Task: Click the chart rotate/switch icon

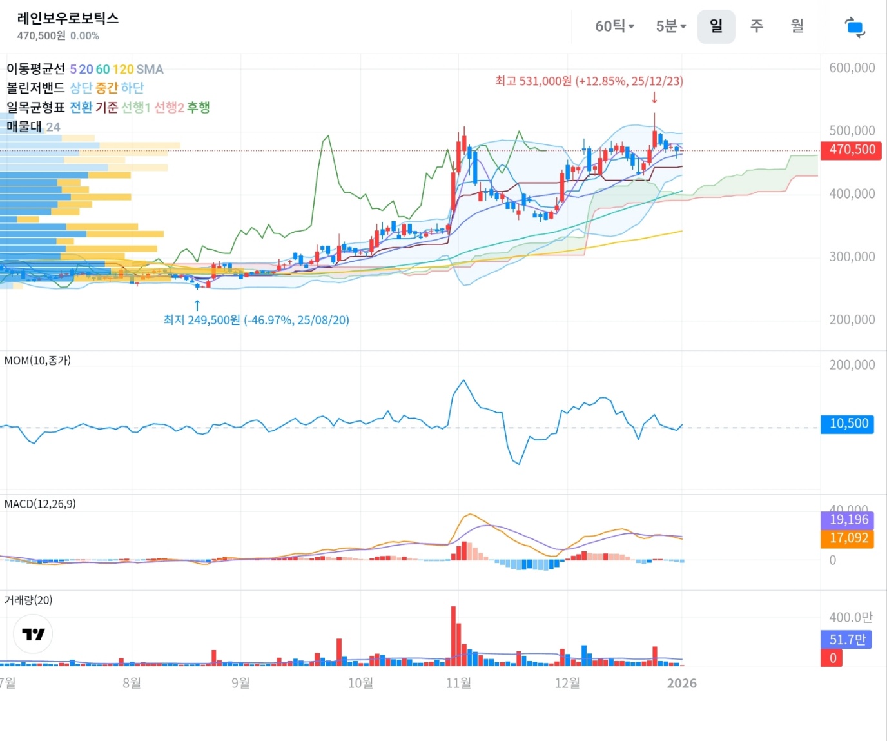Action: (854, 27)
